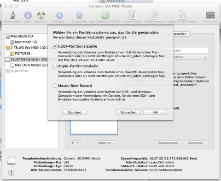This screenshot has height=181, width=221.
Task: Click the disk icon beside Festplattenbeschreibung
Action: (12, 160)
